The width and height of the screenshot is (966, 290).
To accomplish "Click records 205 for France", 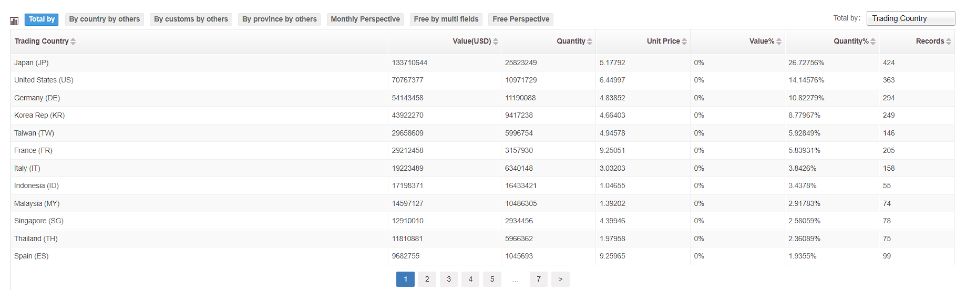I will tap(889, 151).
